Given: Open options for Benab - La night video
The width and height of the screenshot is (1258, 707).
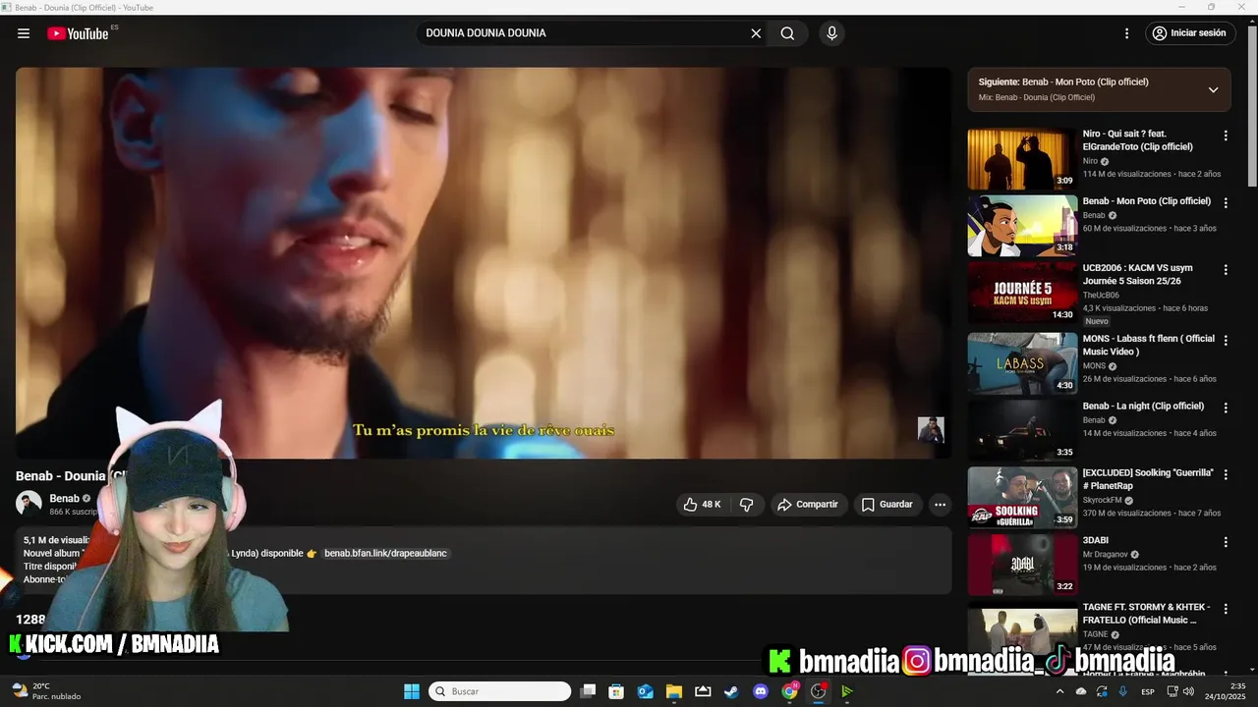Looking at the screenshot, I should 1226,407.
